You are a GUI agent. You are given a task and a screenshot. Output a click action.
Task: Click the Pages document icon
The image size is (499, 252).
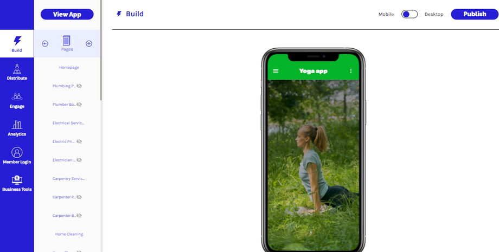tap(67, 40)
